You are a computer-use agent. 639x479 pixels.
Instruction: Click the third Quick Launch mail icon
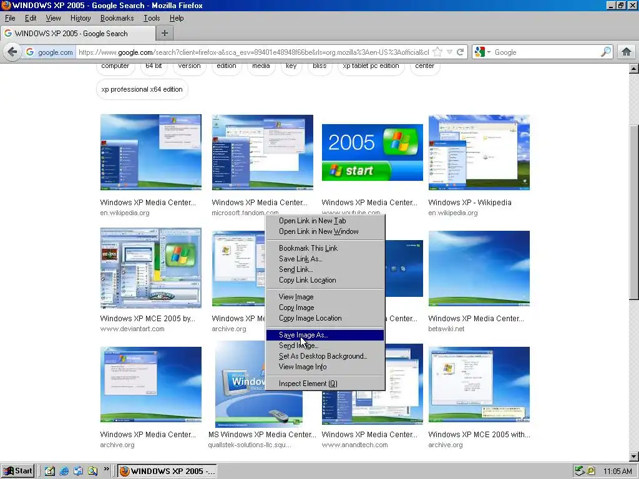coord(78,472)
